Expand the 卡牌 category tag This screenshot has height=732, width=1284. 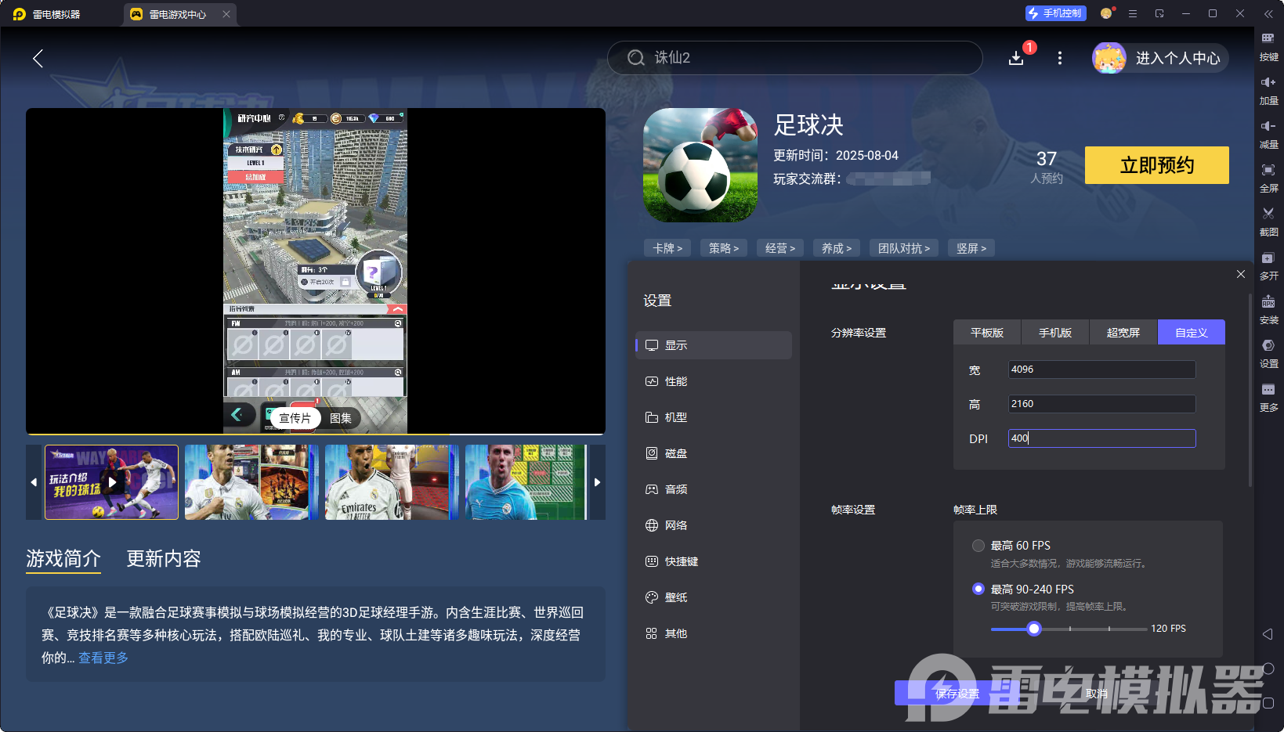click(x=667, y=247)
